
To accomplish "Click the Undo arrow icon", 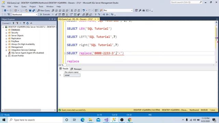I will click(x=83, y=11).
